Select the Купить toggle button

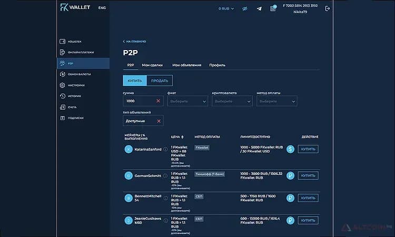pos(135,81)
